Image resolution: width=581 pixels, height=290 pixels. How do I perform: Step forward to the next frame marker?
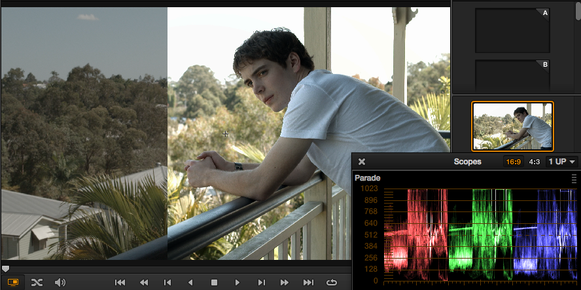click(261, 282)
